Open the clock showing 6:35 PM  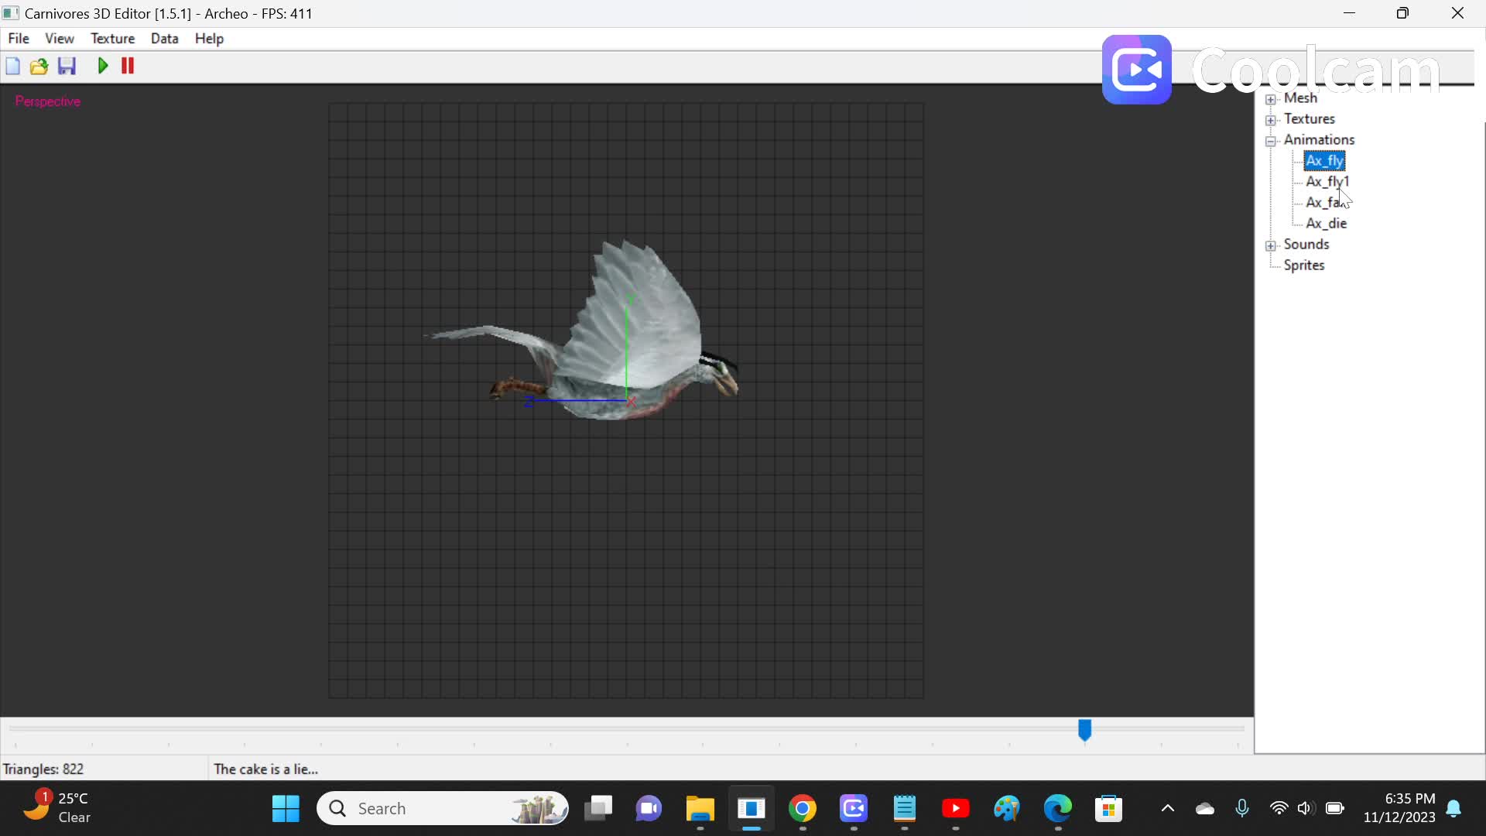click(1399, 808)
